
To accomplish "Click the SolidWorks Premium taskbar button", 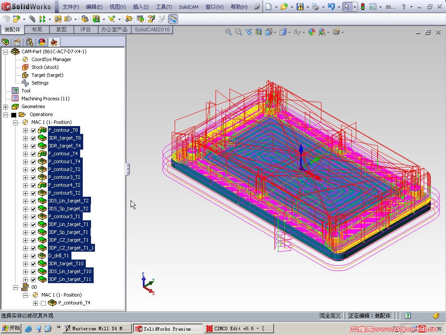I will (x=168, y=328).
